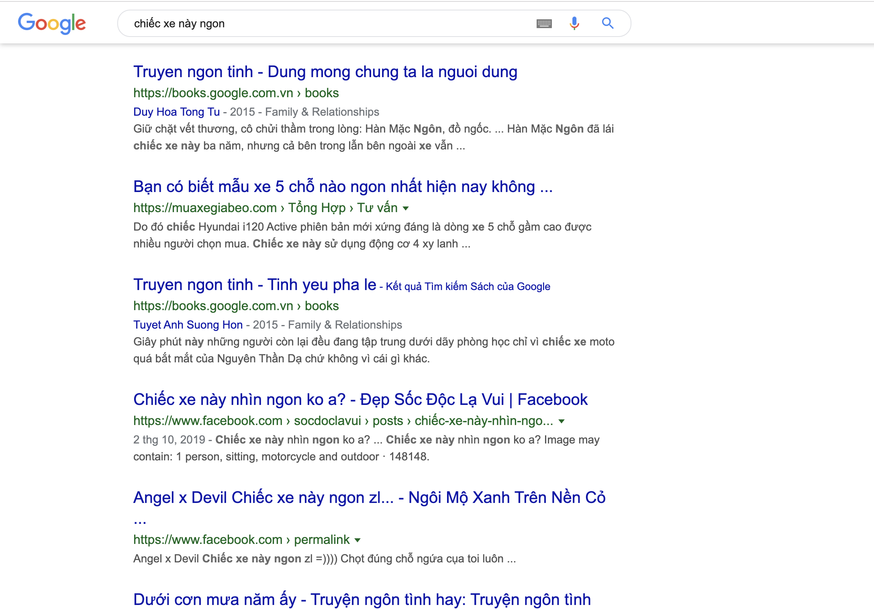Viewport: 874px width, 609px height.
Task: Start voice search with microphone icon
Action: pyautogui.click(x=574, y=23)
